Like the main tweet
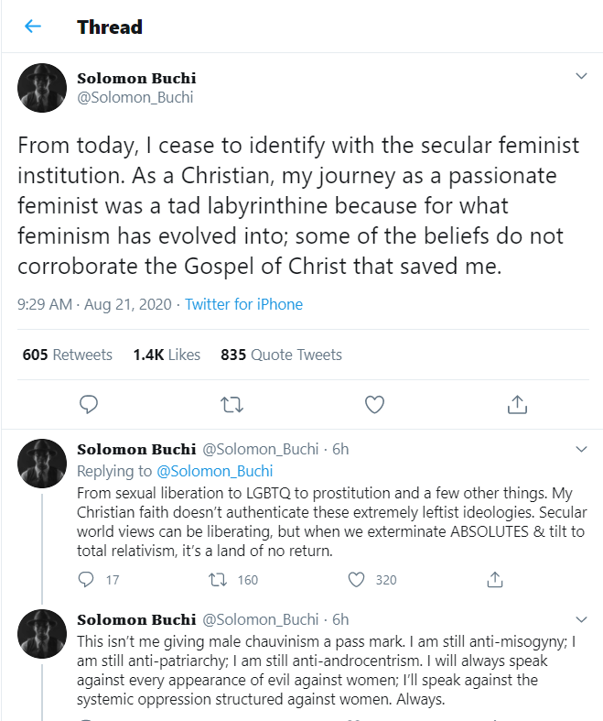 click(373, 403)
